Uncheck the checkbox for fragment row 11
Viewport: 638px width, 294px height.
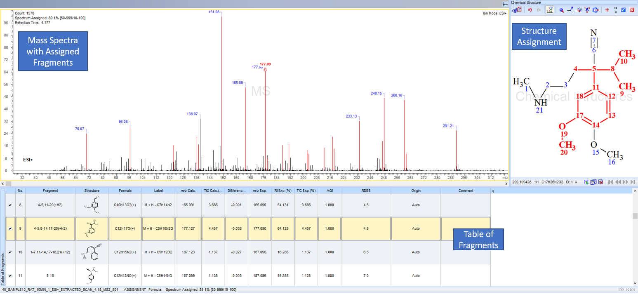click(x=10, y=275)
